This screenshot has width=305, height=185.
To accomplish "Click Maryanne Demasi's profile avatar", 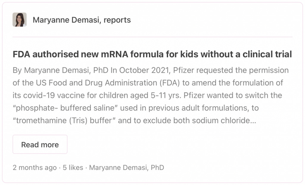I will click(x=19, y=20).
